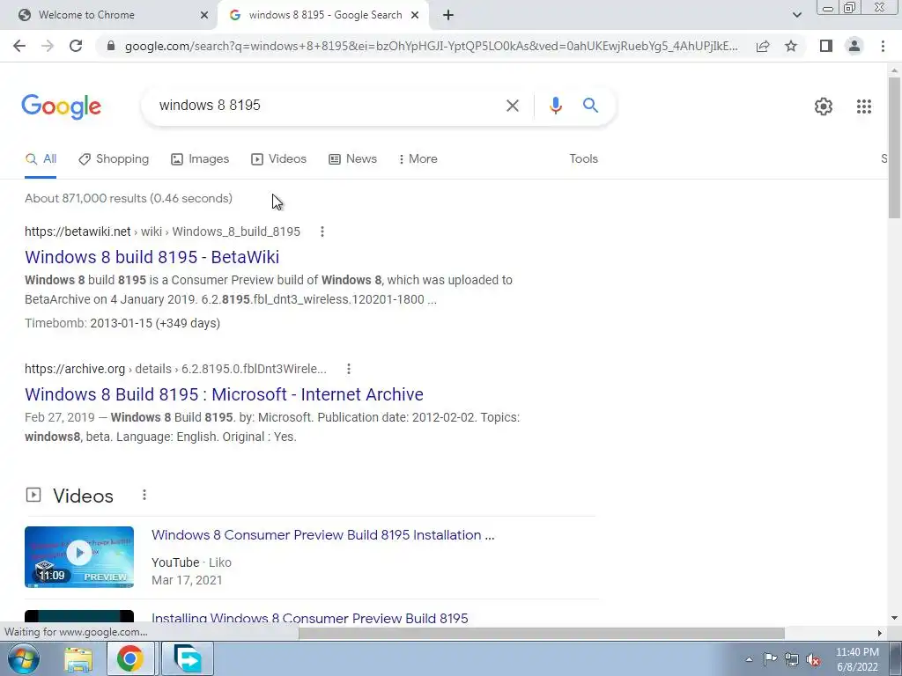The width and height of the screenshot is (902, 676).
Task: Open the Google apps grid
Action: click(x=863, y=107)
